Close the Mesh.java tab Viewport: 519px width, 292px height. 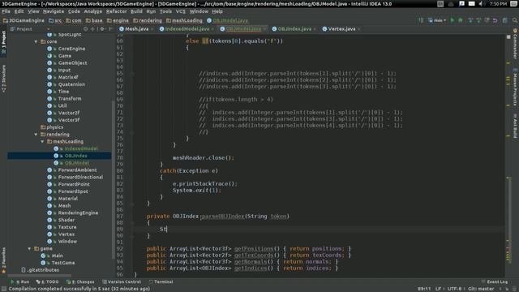pyautogui.click(x=152, y=29)
